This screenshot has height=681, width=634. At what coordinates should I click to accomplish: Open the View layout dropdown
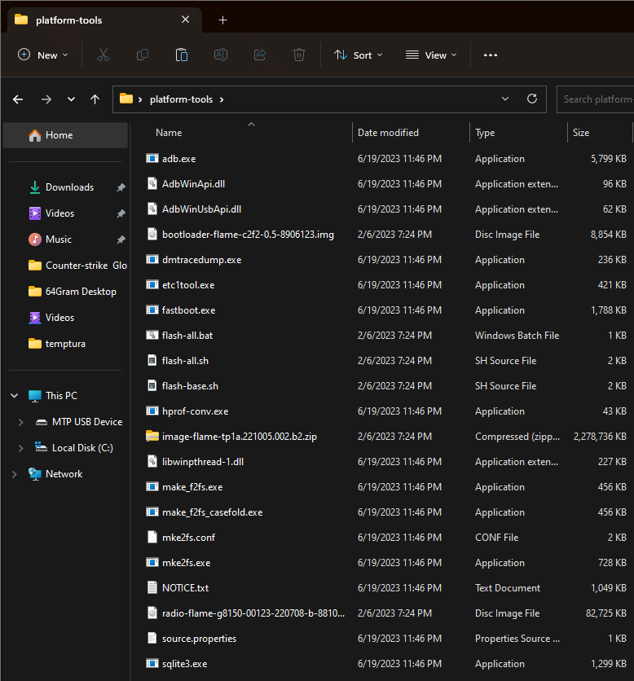tap(431, 55)
